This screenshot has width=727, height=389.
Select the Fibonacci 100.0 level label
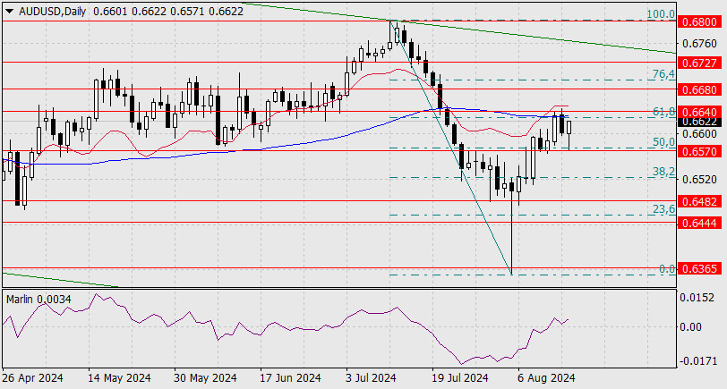[661, 14]
